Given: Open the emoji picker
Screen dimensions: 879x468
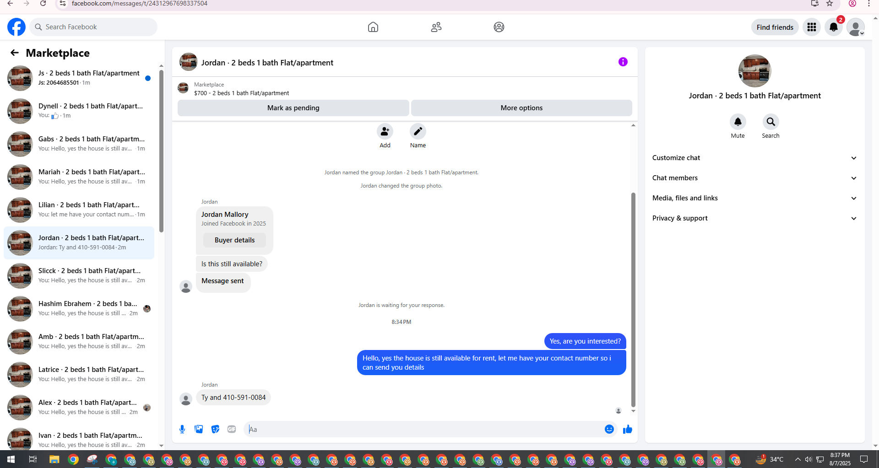Looking at the screenshot, I should tap(609, 429).
